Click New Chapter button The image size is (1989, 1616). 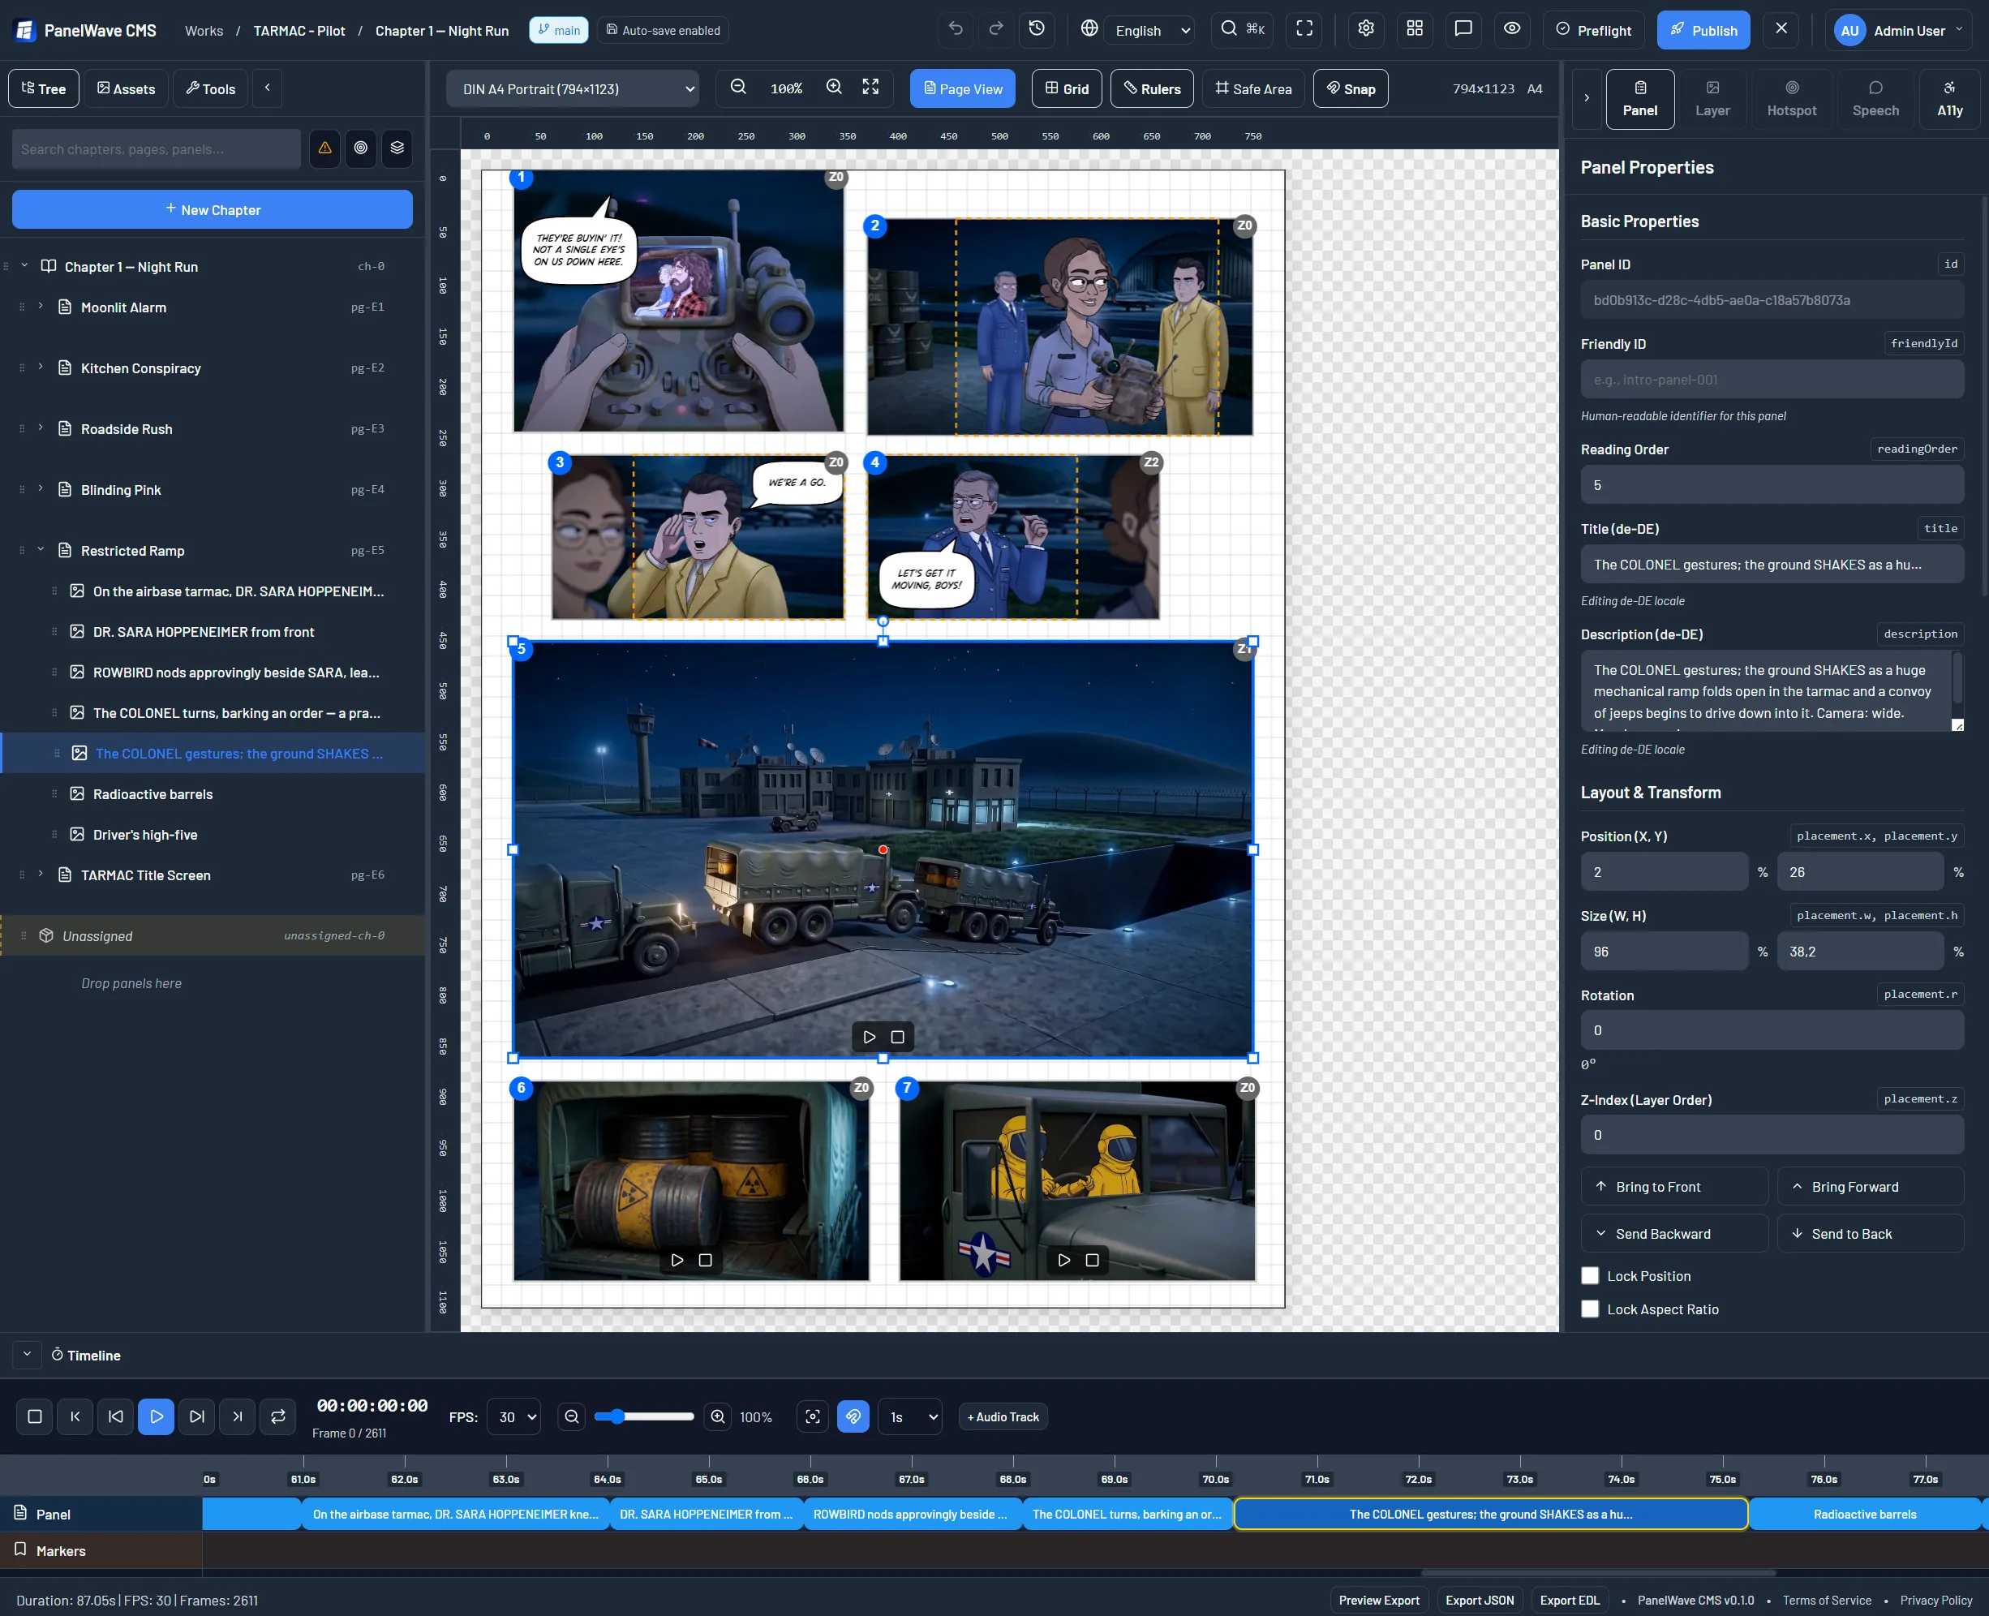(213, 209)
